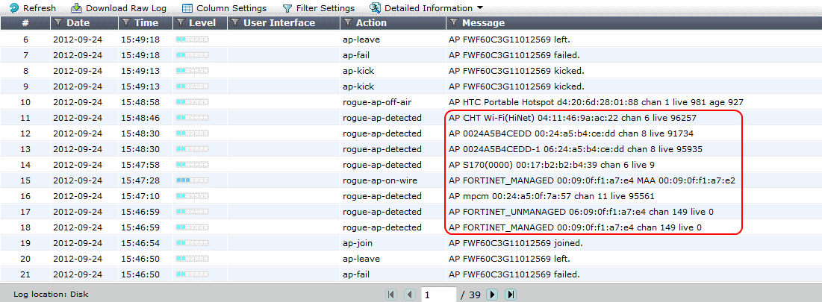Select the AP mpcm message
822x302 pixels.
(552, 196)
